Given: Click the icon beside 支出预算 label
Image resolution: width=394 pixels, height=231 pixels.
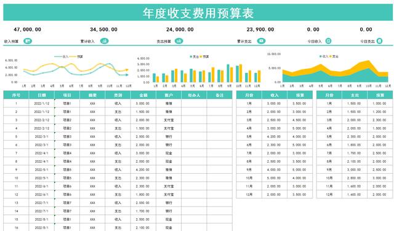Looking at the screenshot, I should click(x=179, y=41).
